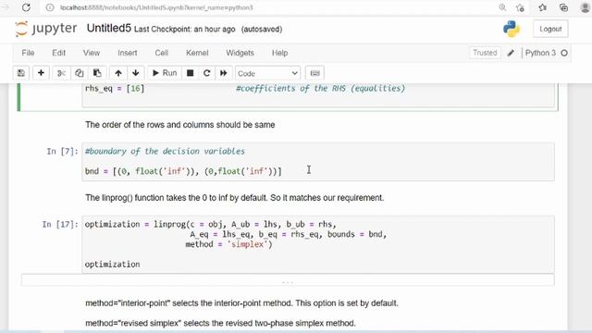Open the File menu

[x=28, y=53]
